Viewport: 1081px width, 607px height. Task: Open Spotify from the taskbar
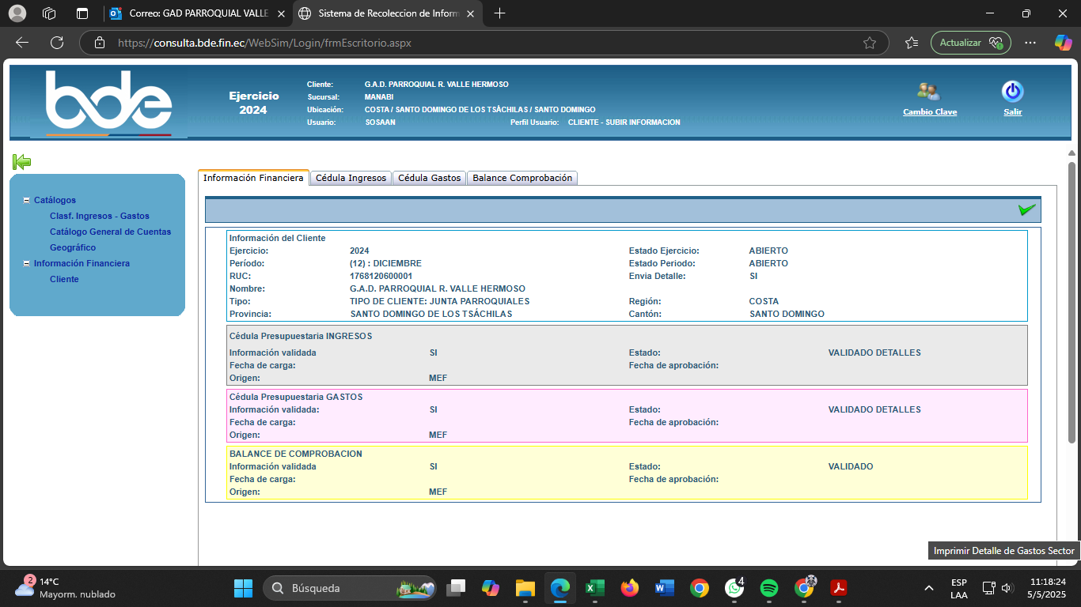(768, 588)
